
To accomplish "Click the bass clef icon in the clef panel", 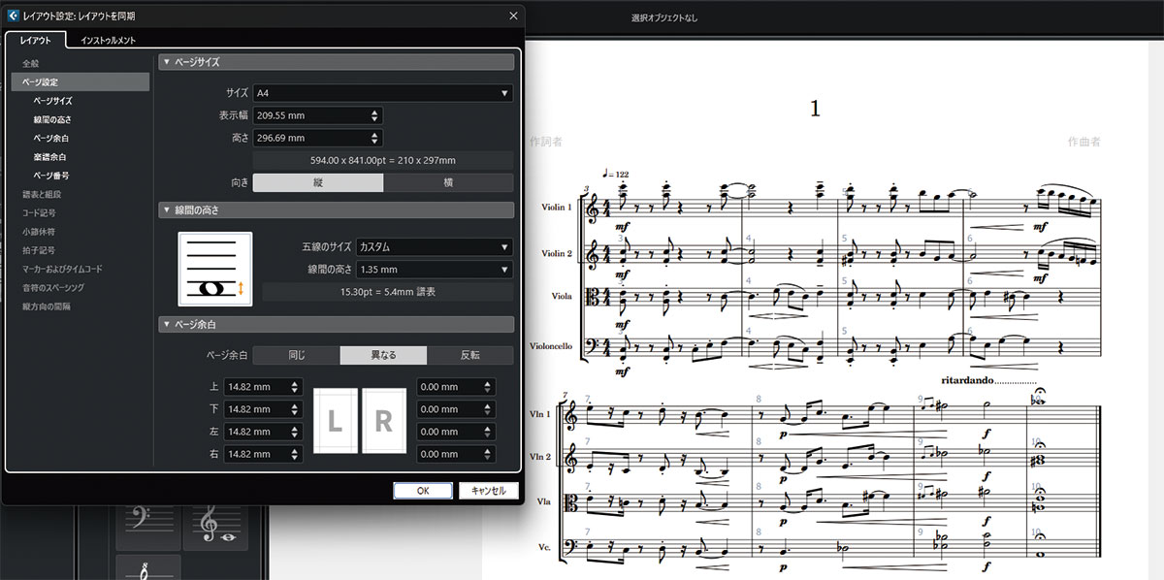I will 147,528.
